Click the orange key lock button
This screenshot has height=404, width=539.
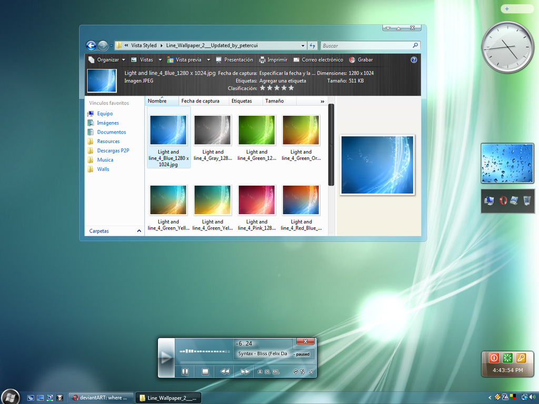[x=521, y=358]
